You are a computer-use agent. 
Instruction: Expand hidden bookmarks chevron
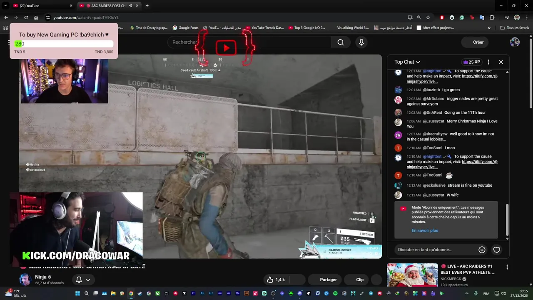tap(489, 28)
